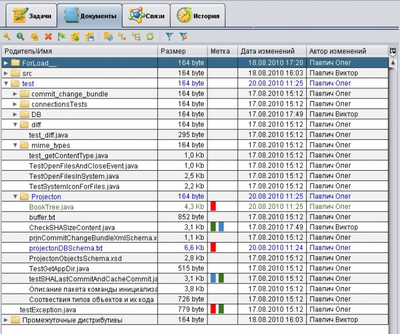Collapse the Projecton folder node
400x334 pixels.
[15, 196]
